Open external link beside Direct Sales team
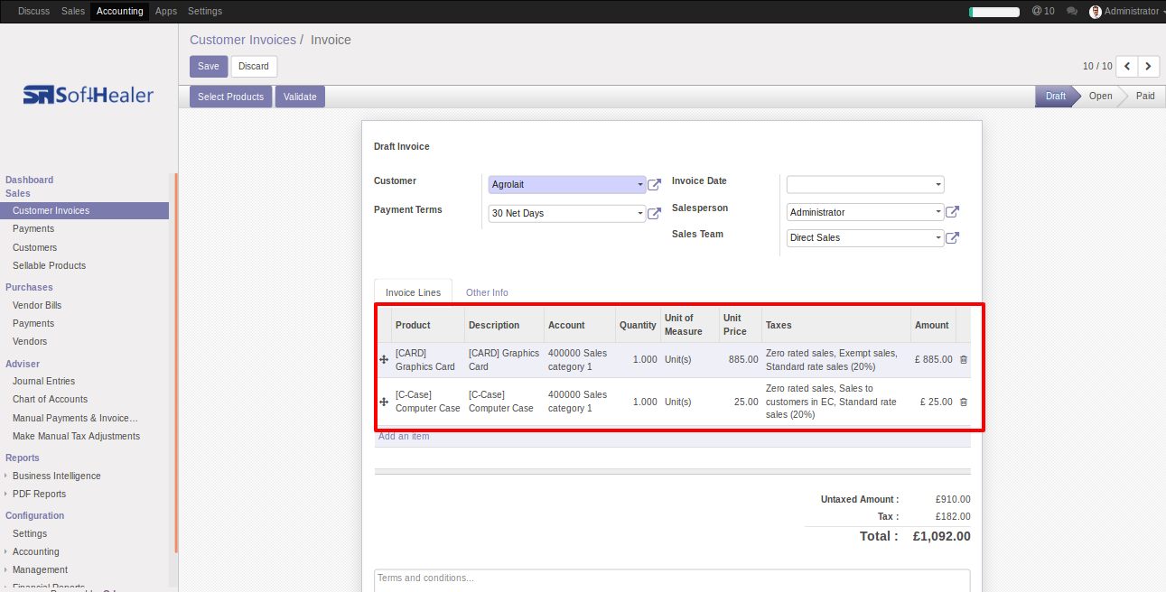 952,238
